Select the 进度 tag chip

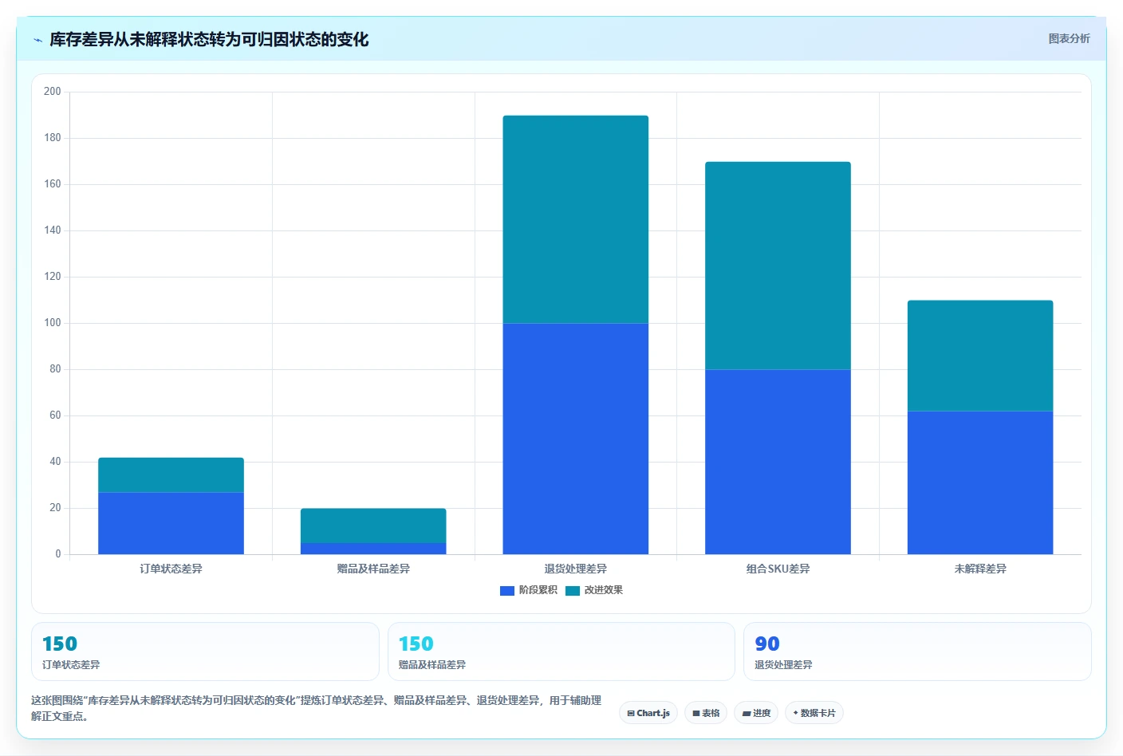[756, 713]
